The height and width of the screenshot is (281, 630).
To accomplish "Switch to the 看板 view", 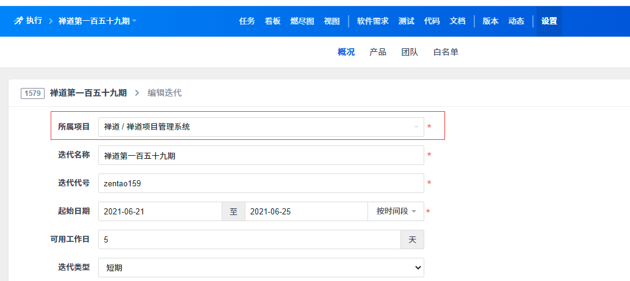I will coord(273,21).
